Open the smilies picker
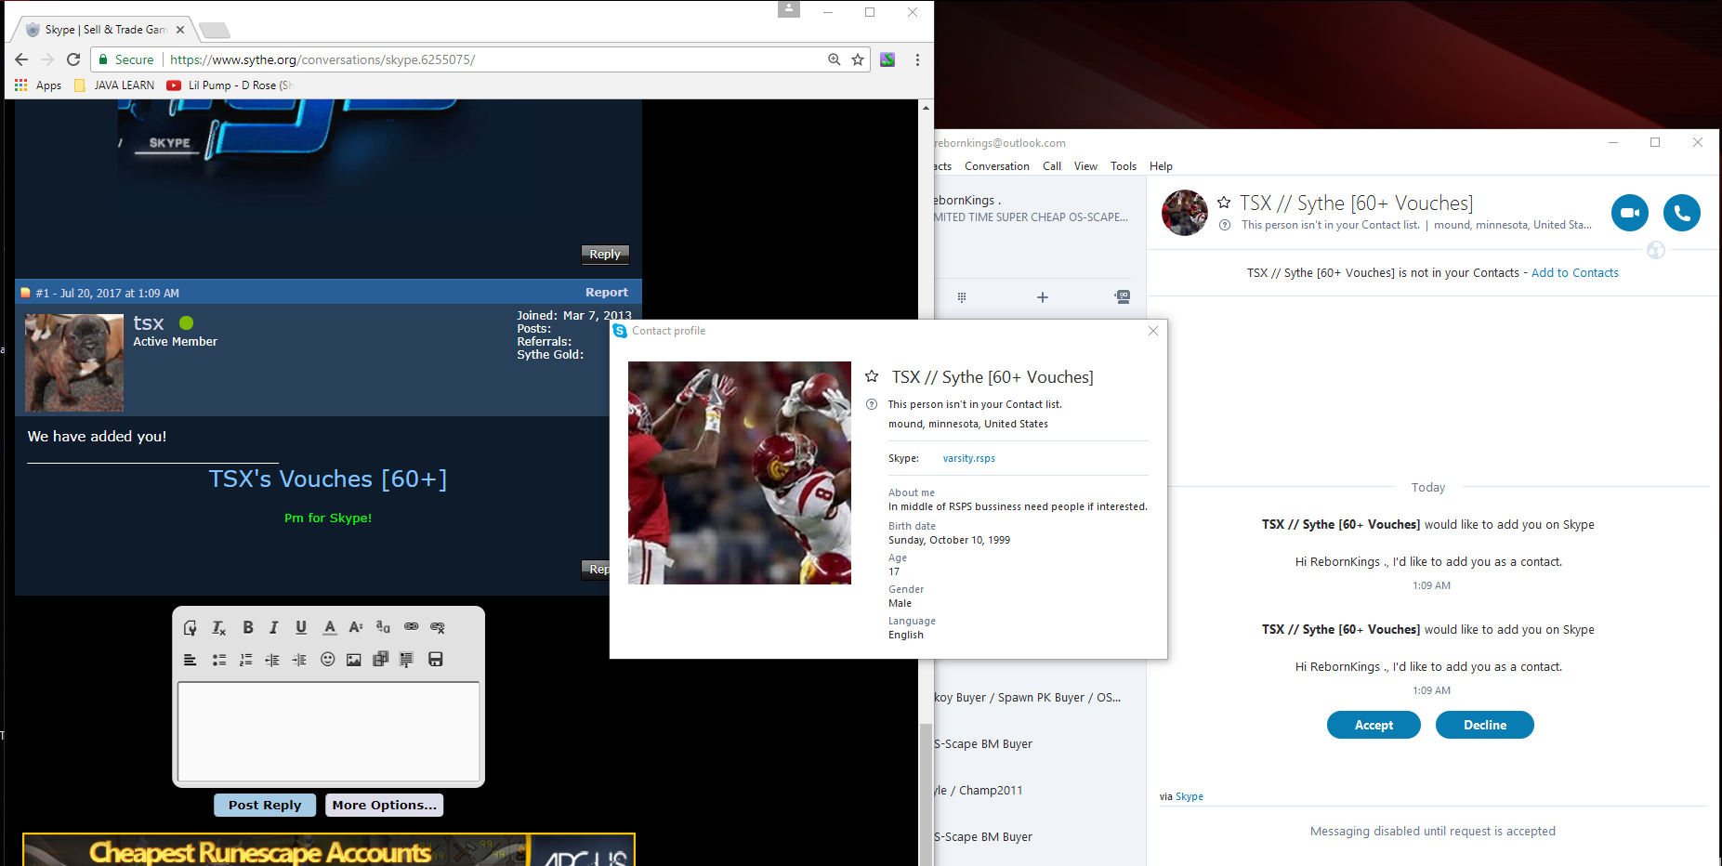1722x866 pixels. [x=327, y=660]
